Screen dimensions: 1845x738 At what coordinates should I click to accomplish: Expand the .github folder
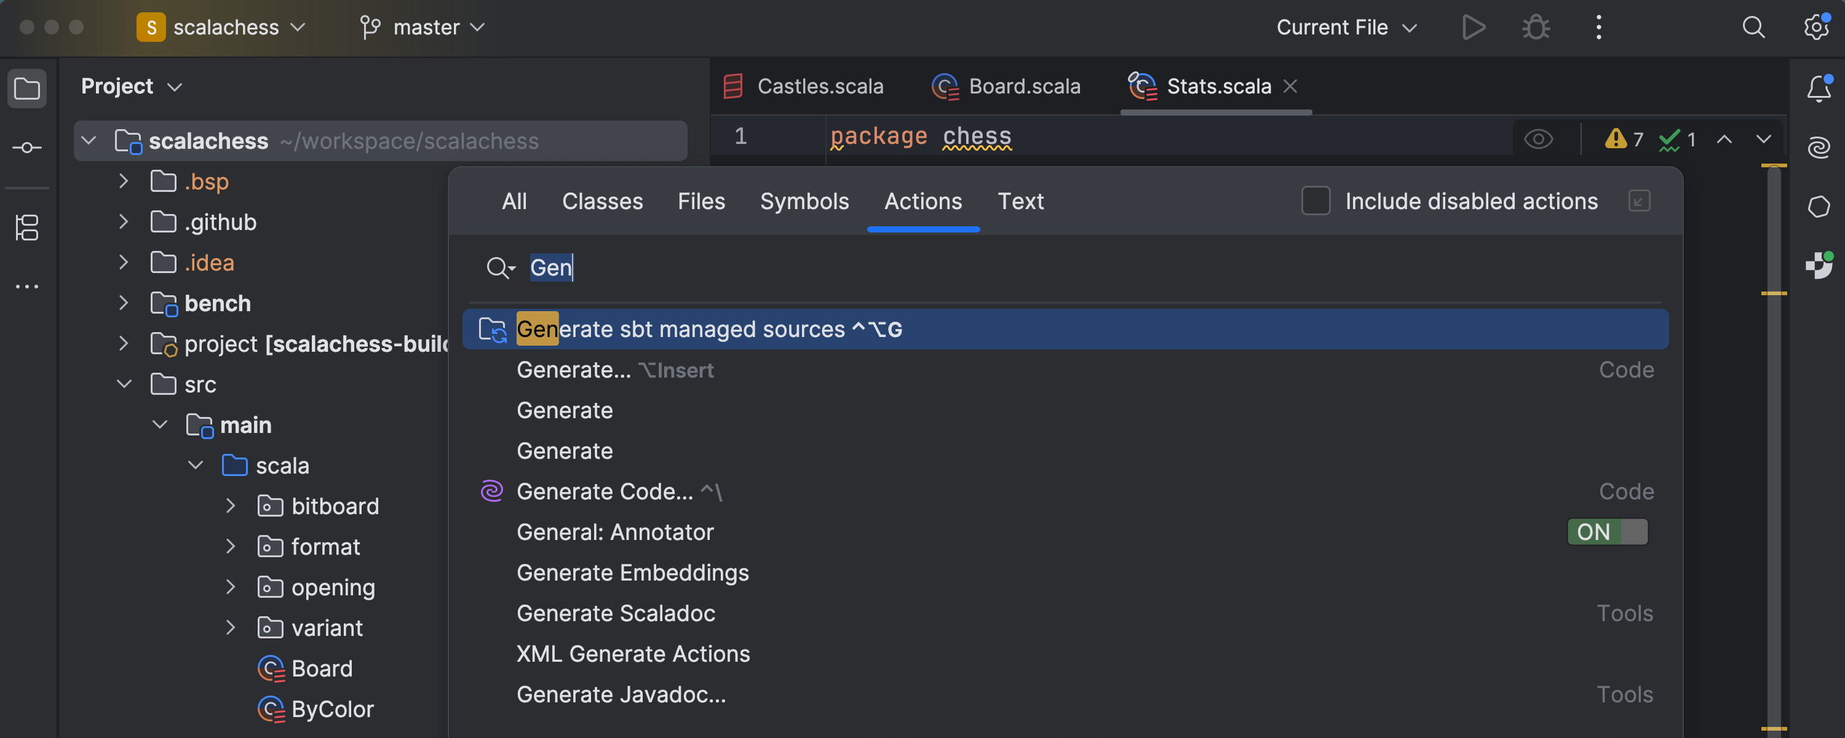(x=124, y=222)
